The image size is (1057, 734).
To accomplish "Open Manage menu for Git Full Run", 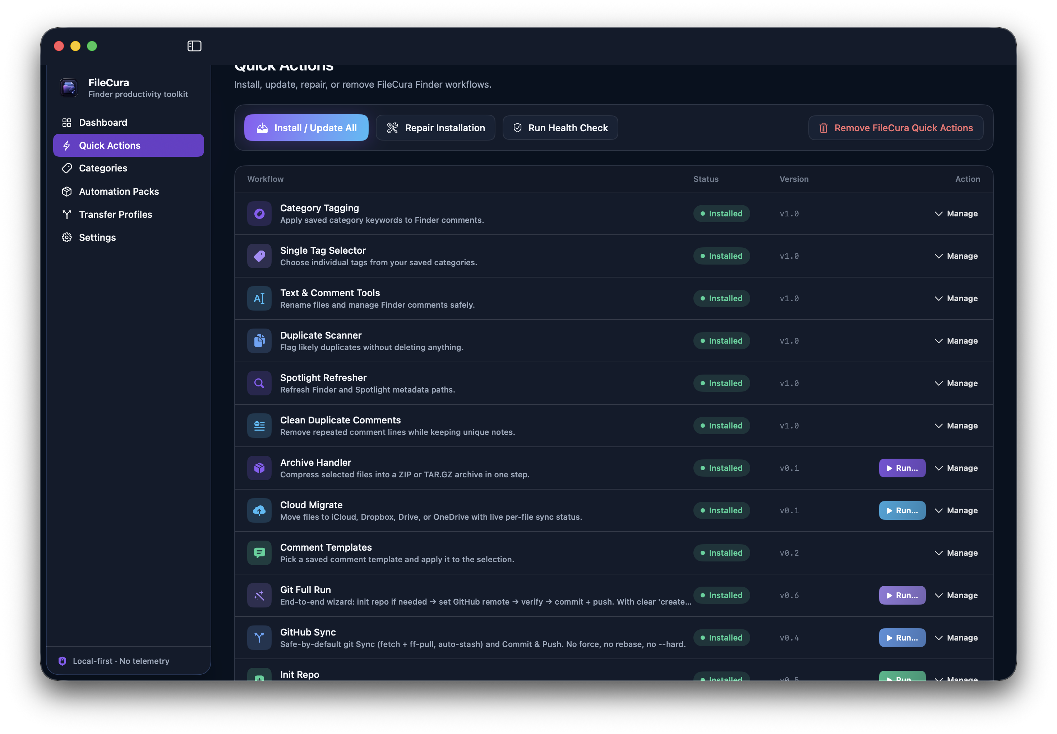I will click(956, 596).
